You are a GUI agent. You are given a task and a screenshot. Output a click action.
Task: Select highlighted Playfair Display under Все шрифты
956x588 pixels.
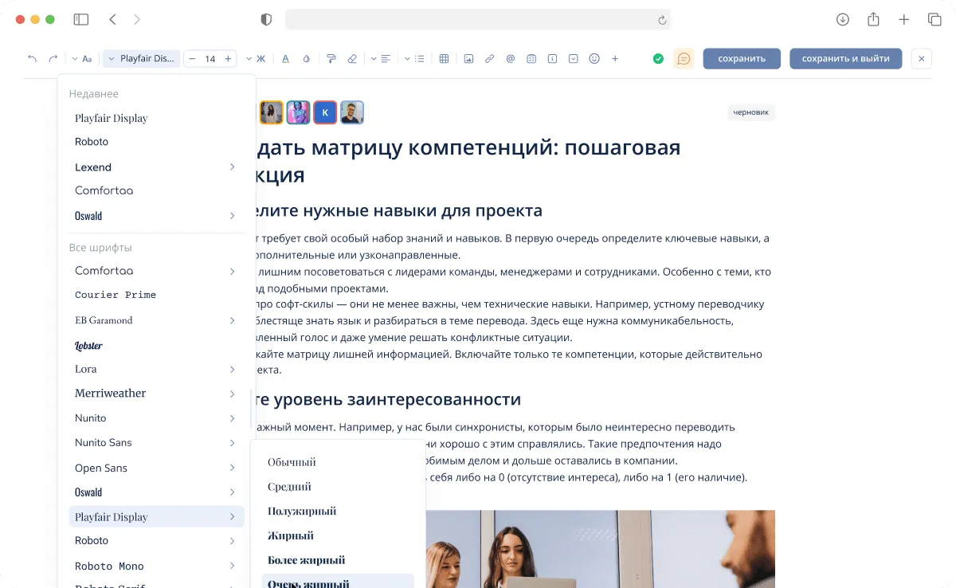pos(156,517)
